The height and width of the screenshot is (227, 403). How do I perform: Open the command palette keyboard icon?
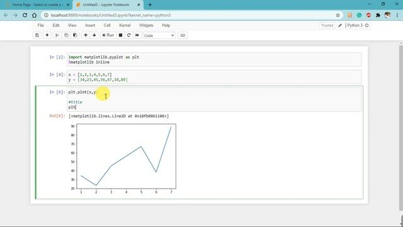pos(183,35)
